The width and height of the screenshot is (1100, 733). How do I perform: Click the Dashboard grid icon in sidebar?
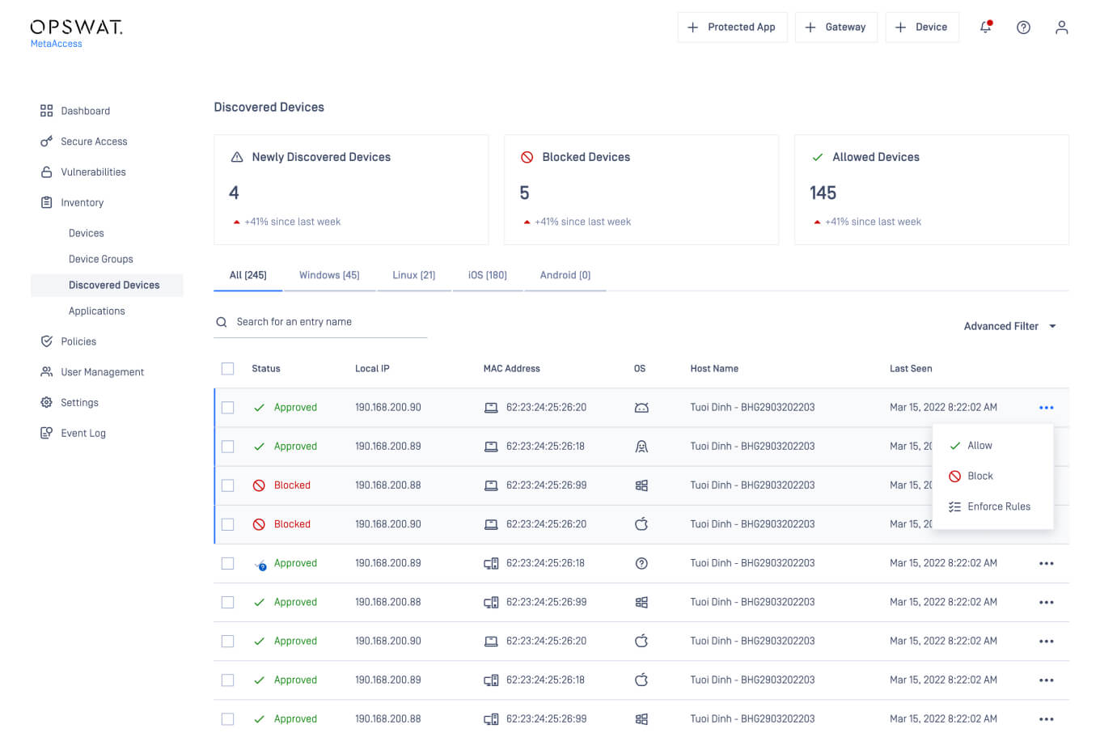pyautogui.click(x=47, y=111)
